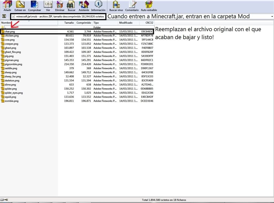Select the cow.png file

click(77, 40)
